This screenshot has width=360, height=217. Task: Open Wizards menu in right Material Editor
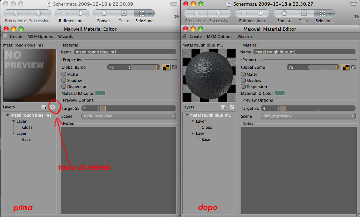pyautogui.click(x=245, y=36)
